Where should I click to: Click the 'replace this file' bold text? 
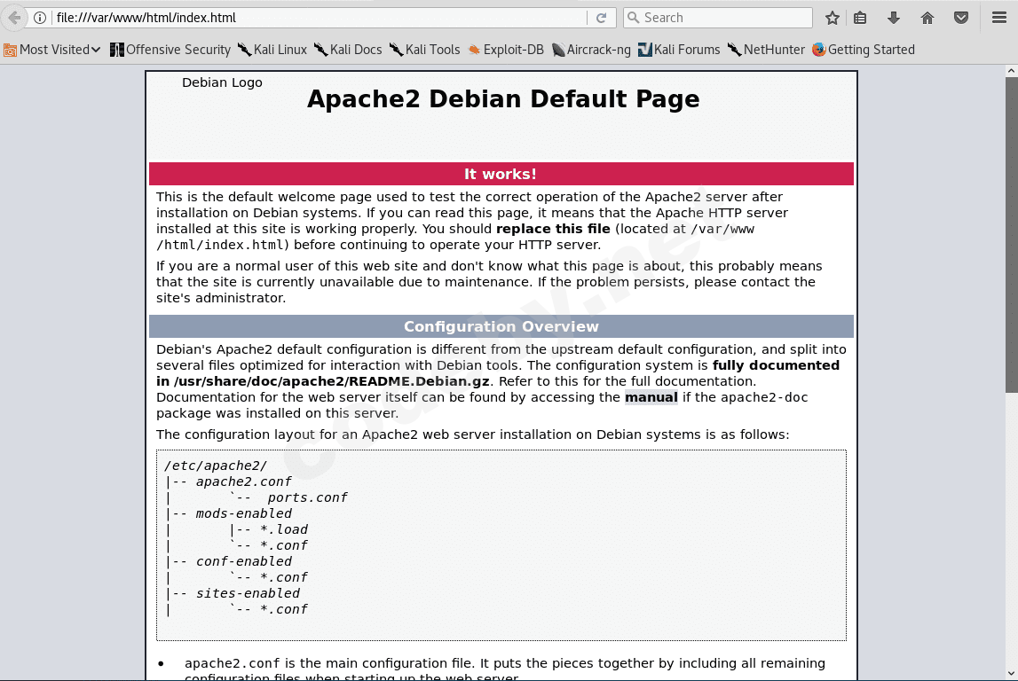click(553, 228)
